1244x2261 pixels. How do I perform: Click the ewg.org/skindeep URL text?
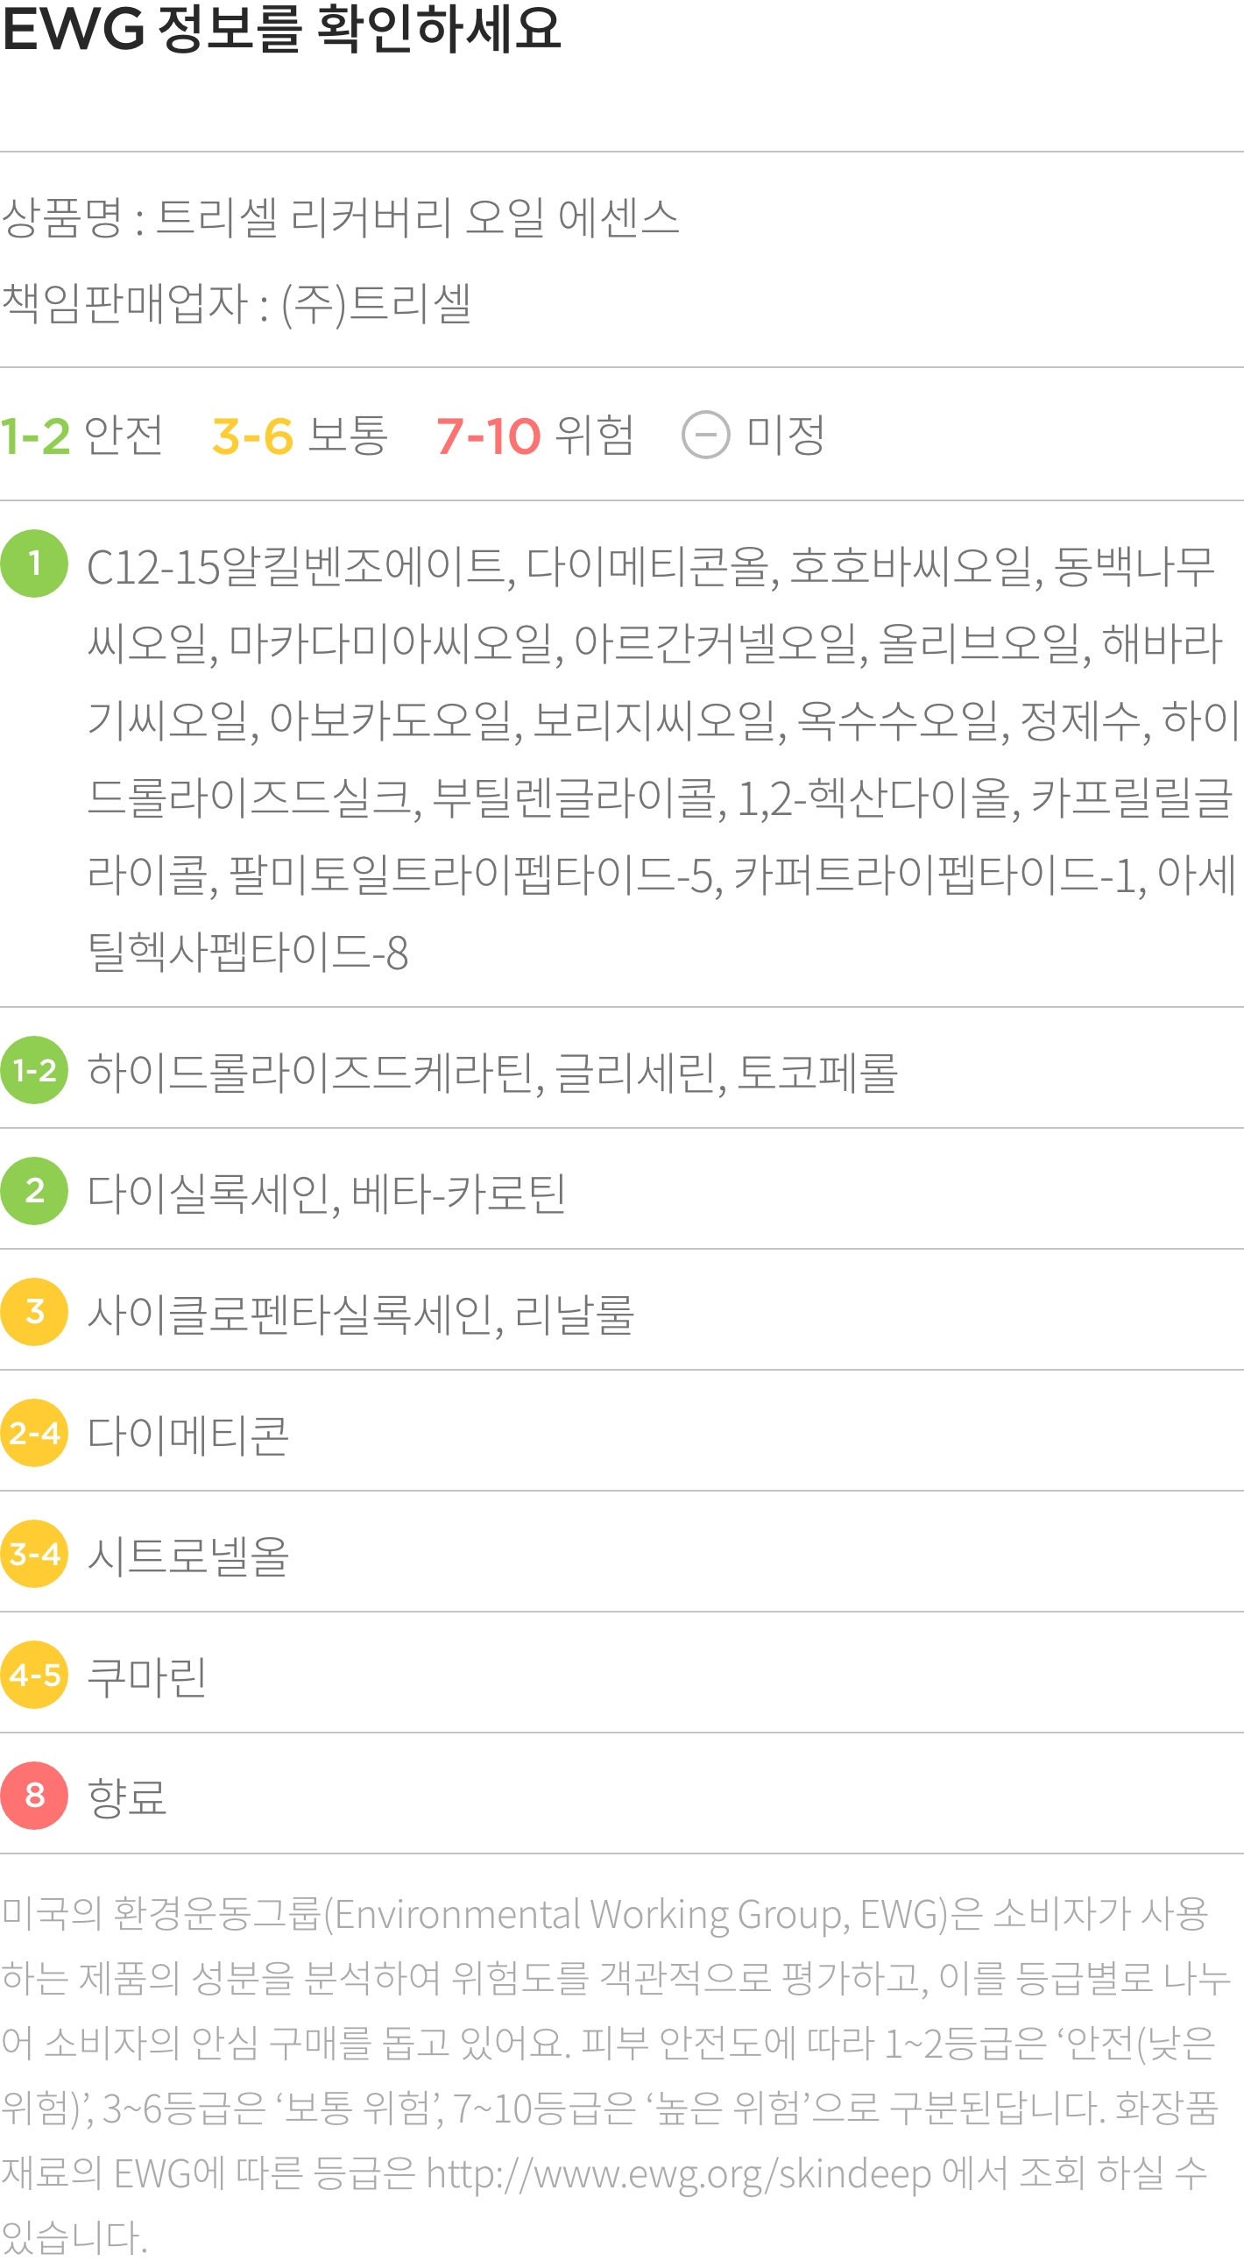pyautogui.click(x=679, y=2176)
